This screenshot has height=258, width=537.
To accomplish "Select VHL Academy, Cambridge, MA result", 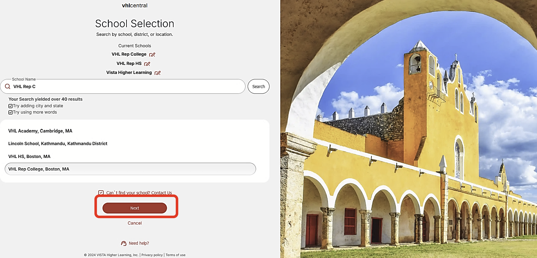I will [x=130, y=131].
